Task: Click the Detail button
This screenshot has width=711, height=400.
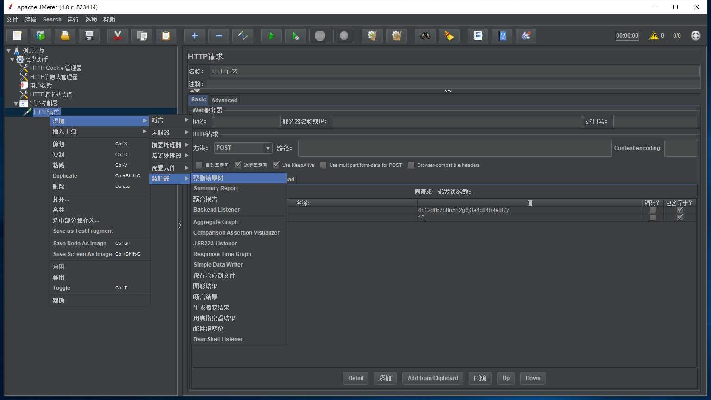Action: point(356,378)
